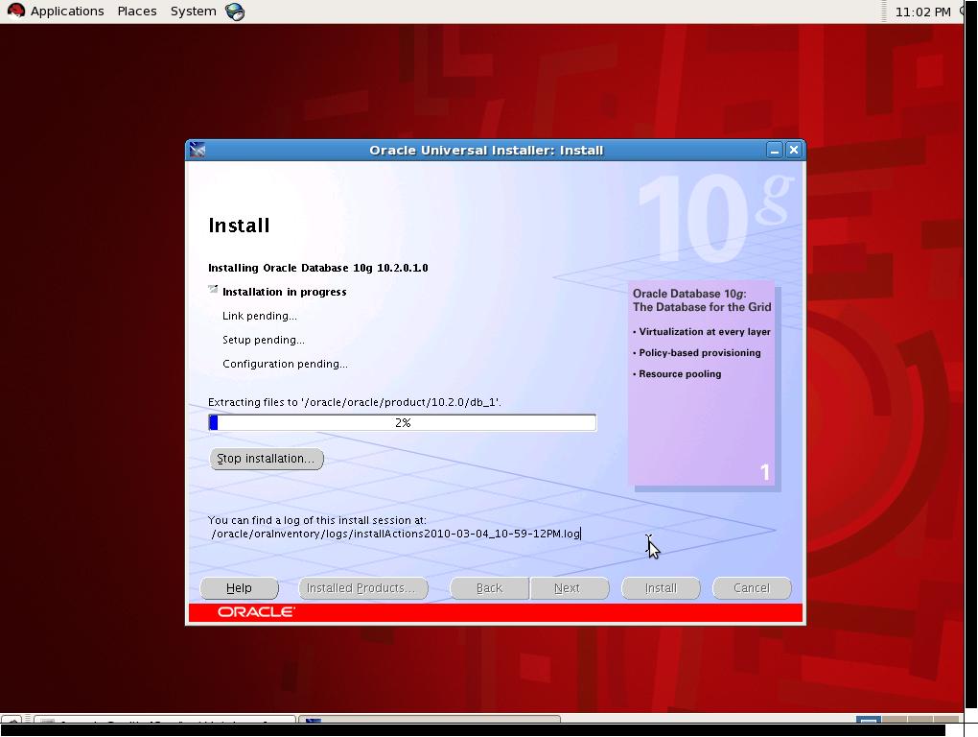Viewport: 978px width, 737px height.
Task: Click 'You can find a log' message
Action: coord(316,520)
